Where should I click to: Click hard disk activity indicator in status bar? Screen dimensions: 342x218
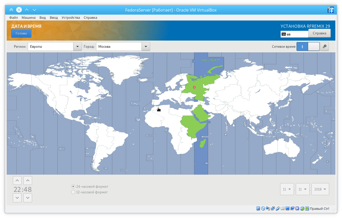click(258, 208)
